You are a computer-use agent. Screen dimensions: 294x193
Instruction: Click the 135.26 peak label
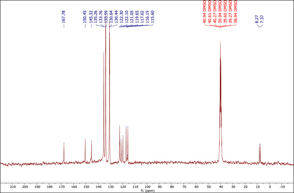click(96, 17)
